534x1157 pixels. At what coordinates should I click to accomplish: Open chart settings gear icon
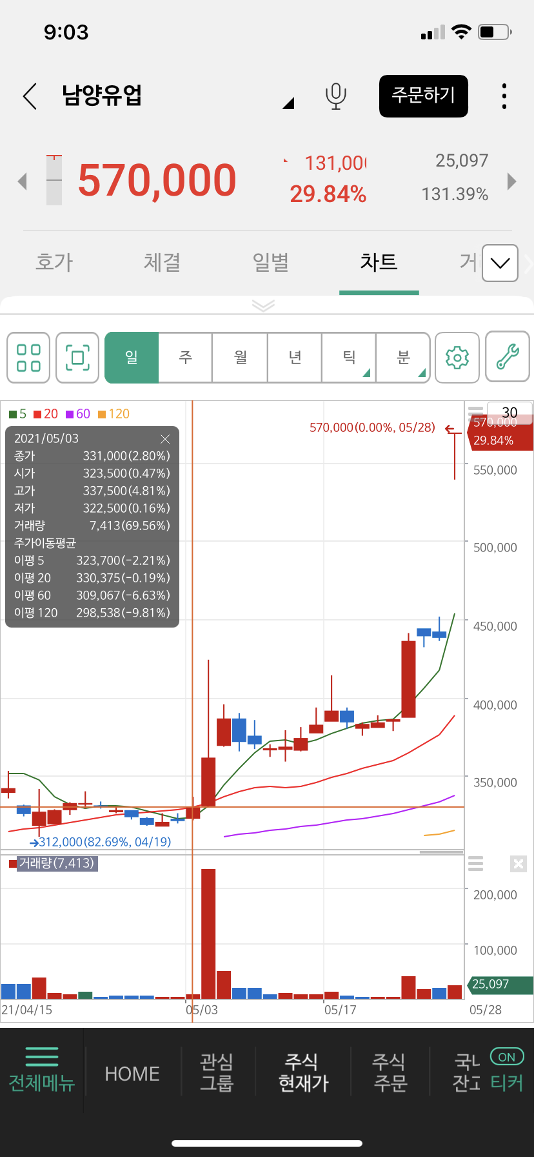pyautogui.click(x=457, y=358)
